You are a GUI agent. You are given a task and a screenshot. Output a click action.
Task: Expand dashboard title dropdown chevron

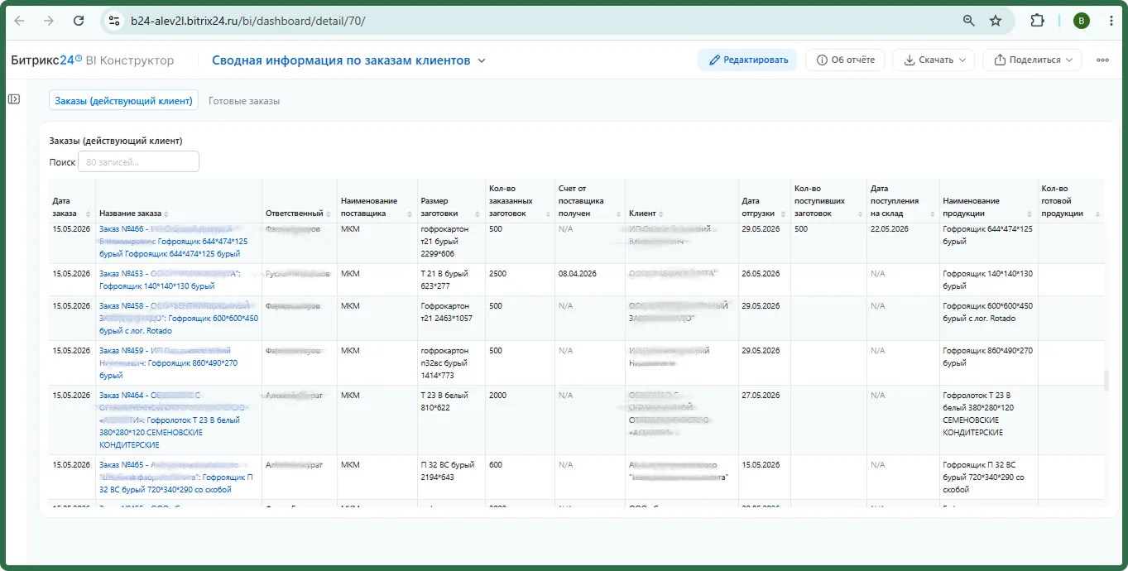pyautogui.click(x=482, y=60)
